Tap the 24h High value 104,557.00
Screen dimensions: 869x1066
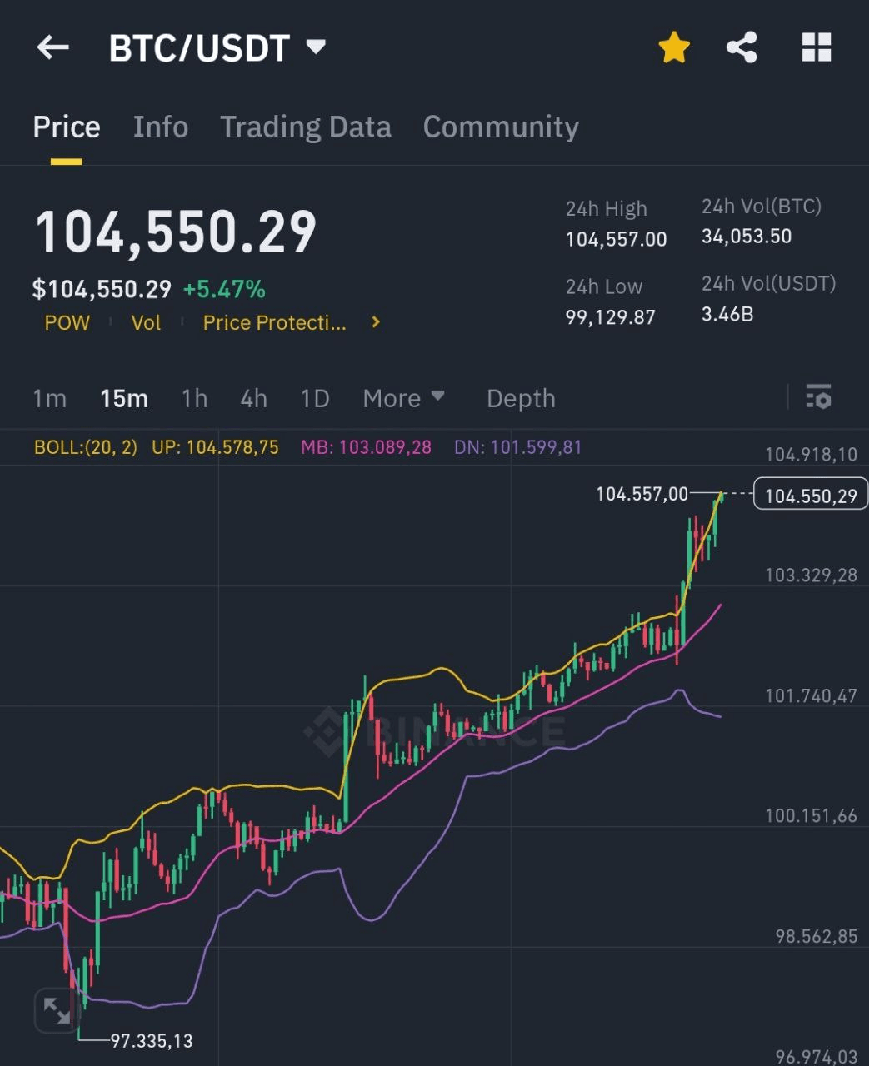(x=617, y=240)
